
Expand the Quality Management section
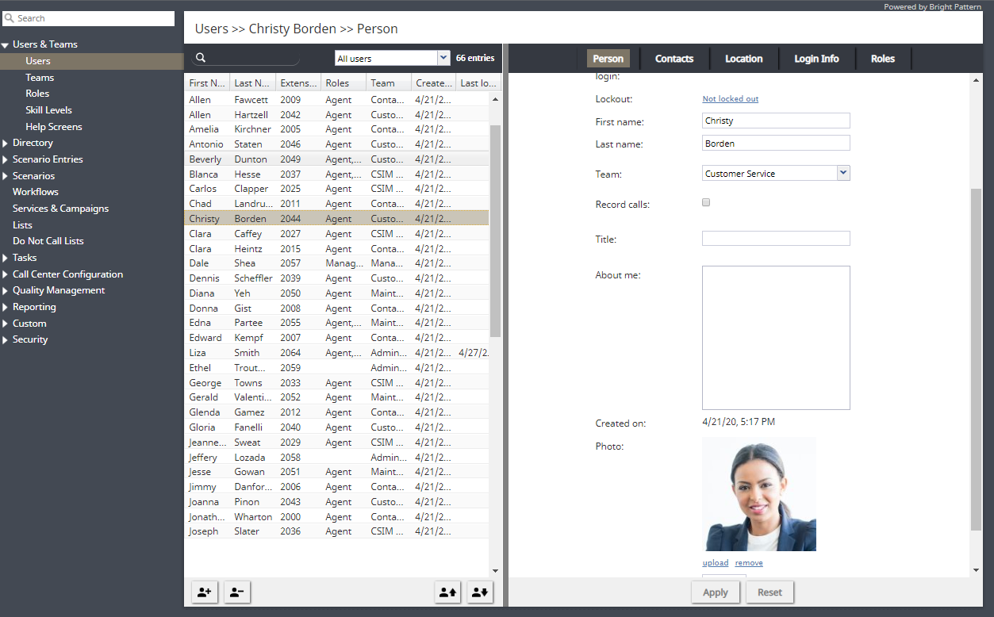click(x=6, y=290)
